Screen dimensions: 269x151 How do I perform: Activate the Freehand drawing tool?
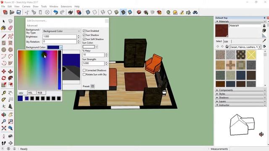[x=11, y=36]
